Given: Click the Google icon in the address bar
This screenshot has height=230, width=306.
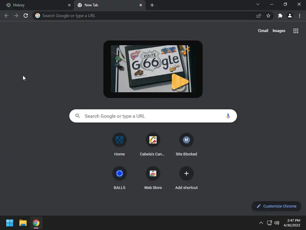Looking at the screenshot, I should coord(38,16).
